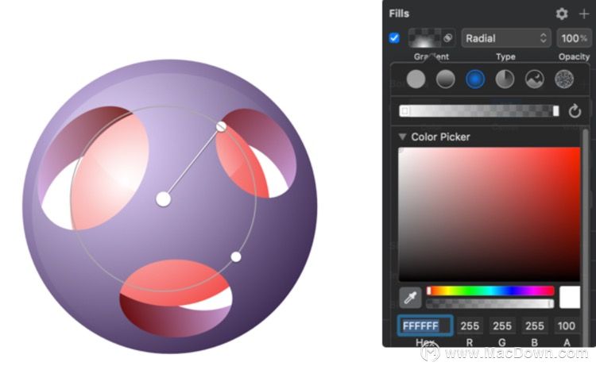Open the Radial gradient type dropdown
This screenshot has height=366, width=596.
coord(506,38)
